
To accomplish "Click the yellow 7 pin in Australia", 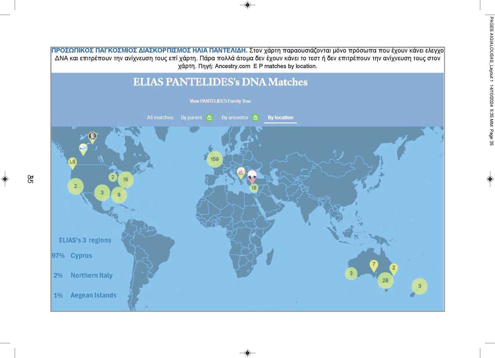I will point(374,266).
